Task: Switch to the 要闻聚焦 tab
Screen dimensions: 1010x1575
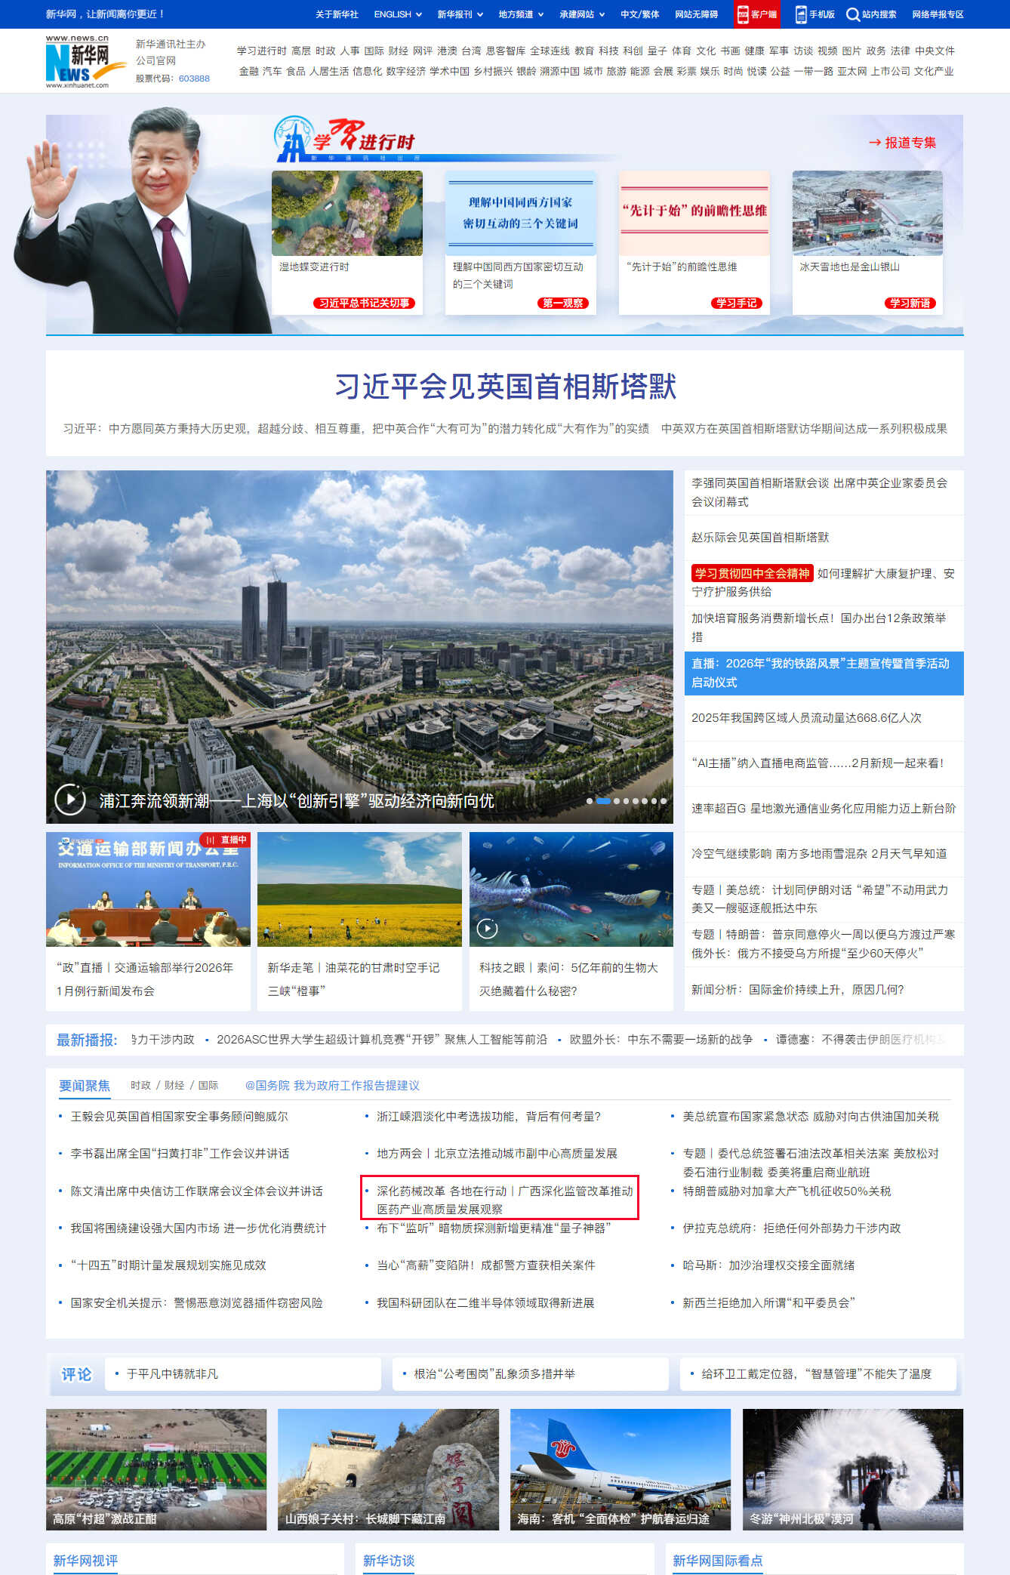Action: pyautogui.click(x=84, y=1085)
